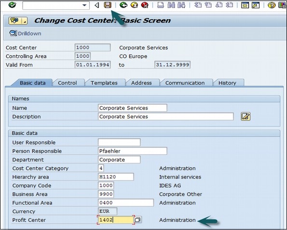Click the Company Code field

[x=106, y=185]
